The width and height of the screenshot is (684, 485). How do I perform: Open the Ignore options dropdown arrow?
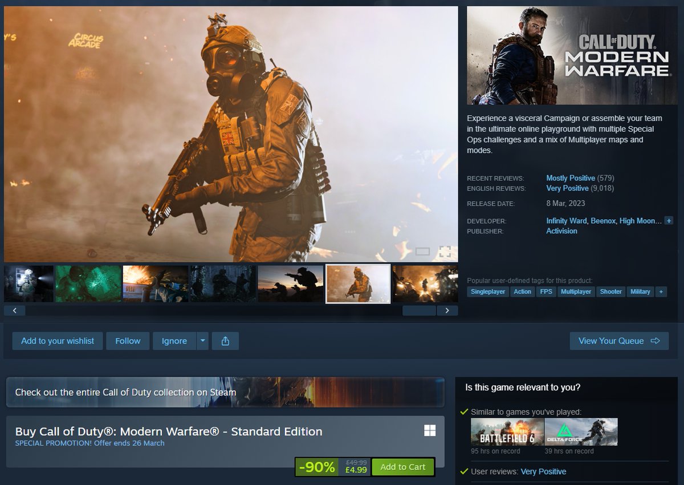click(x=202, y=341)
